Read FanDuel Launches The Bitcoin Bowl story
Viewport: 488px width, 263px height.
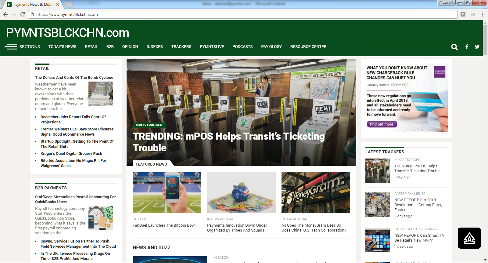(164, 225)
